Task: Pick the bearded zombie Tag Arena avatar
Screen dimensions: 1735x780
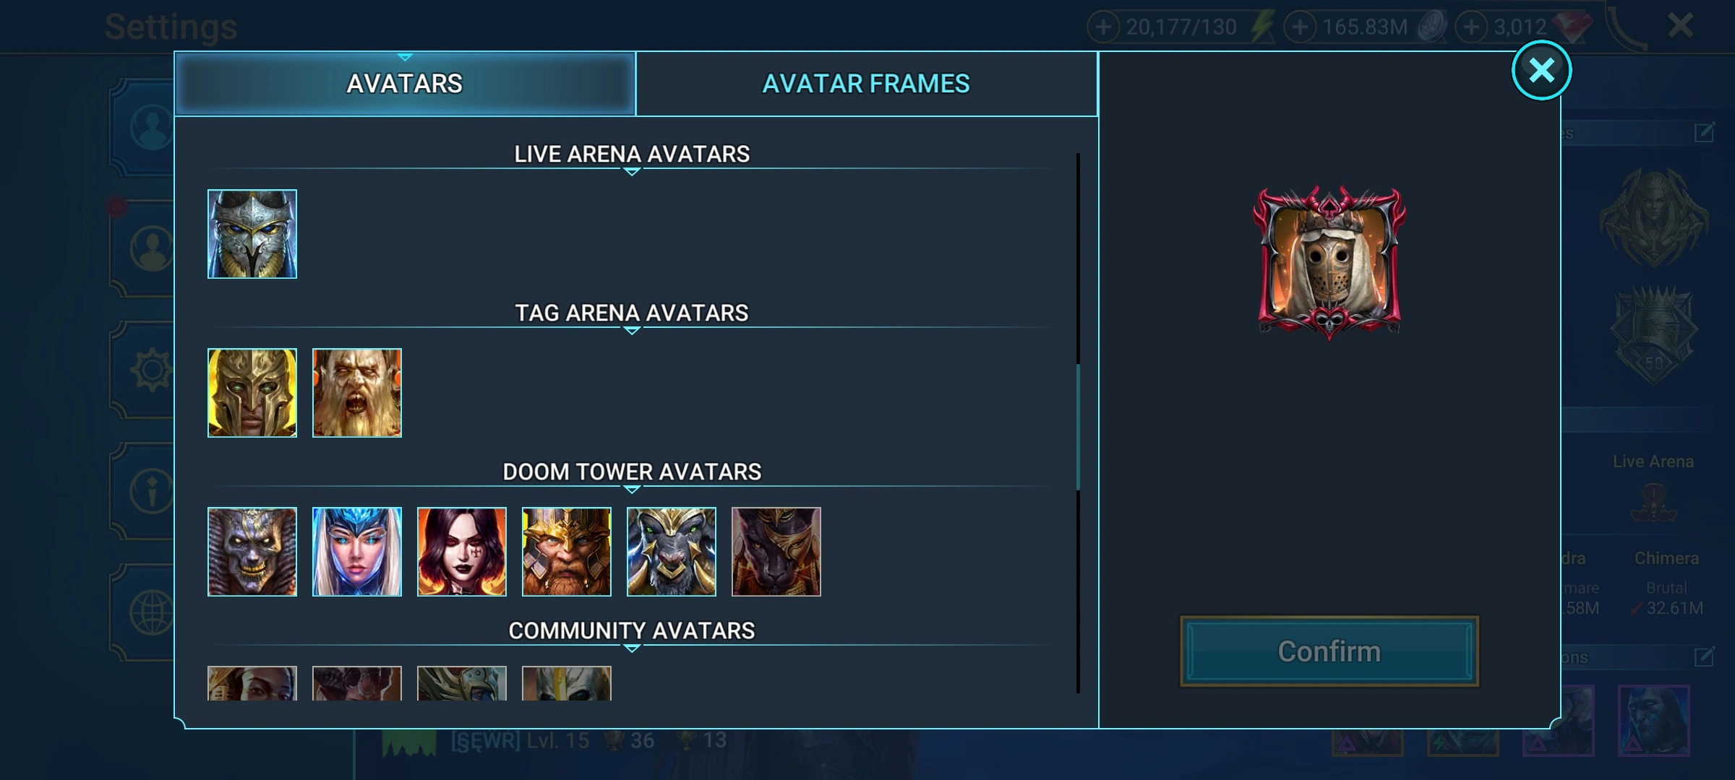Action: coord(357,393)
